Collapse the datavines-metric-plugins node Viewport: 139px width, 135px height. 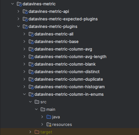(18, 26)
